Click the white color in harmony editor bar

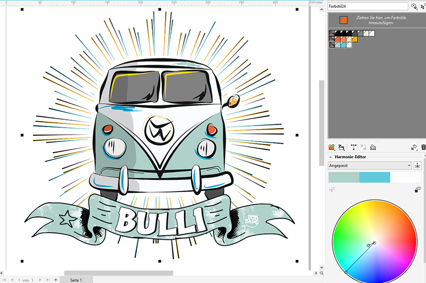coord(405,177)
